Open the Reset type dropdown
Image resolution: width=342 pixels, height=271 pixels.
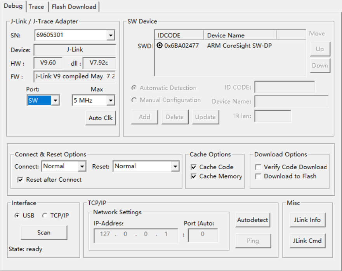pos(175,167)
